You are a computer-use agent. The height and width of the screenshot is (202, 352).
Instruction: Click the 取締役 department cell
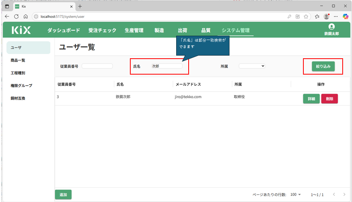(x=239, y=97)
